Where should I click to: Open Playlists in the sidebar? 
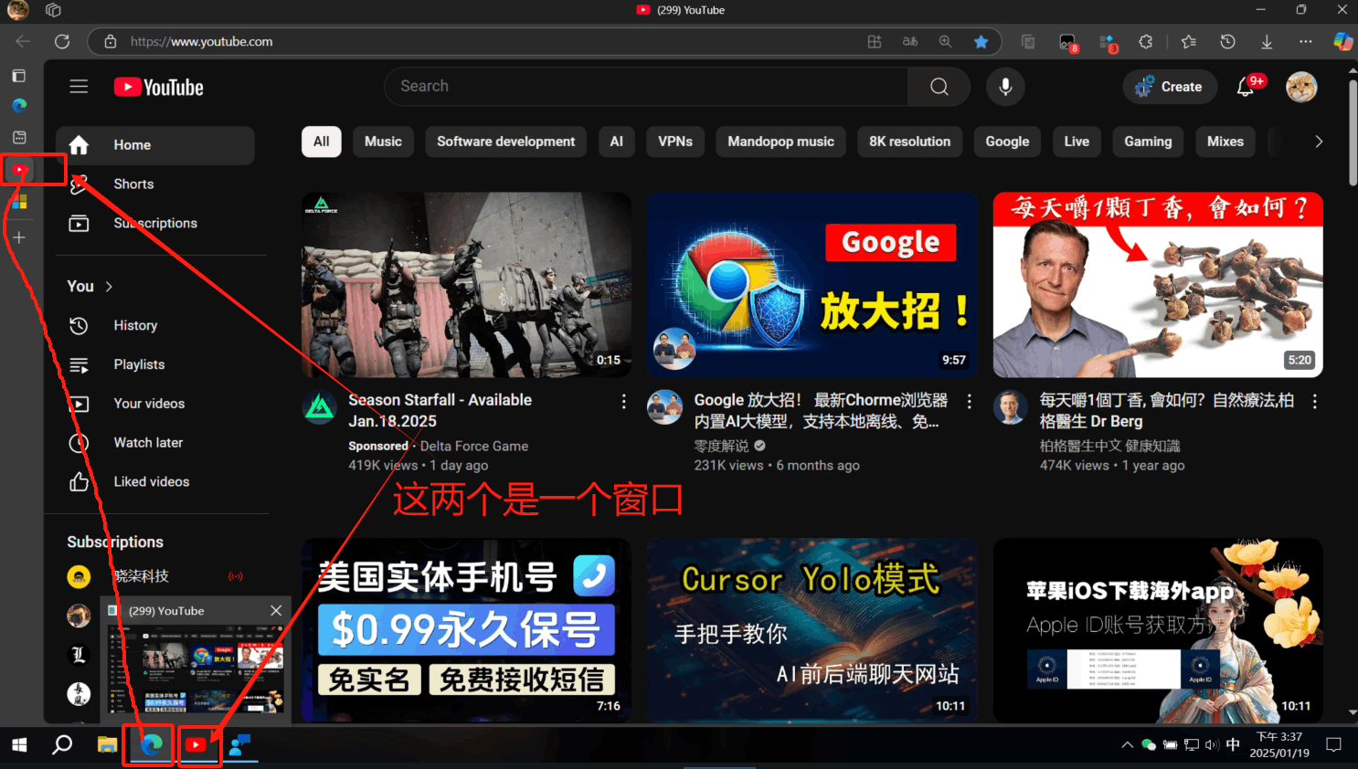point(155,365)
